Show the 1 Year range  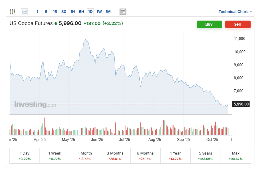pos(175,156)
